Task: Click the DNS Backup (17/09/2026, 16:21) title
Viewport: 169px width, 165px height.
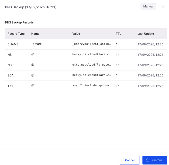Action: coord(31,7)
